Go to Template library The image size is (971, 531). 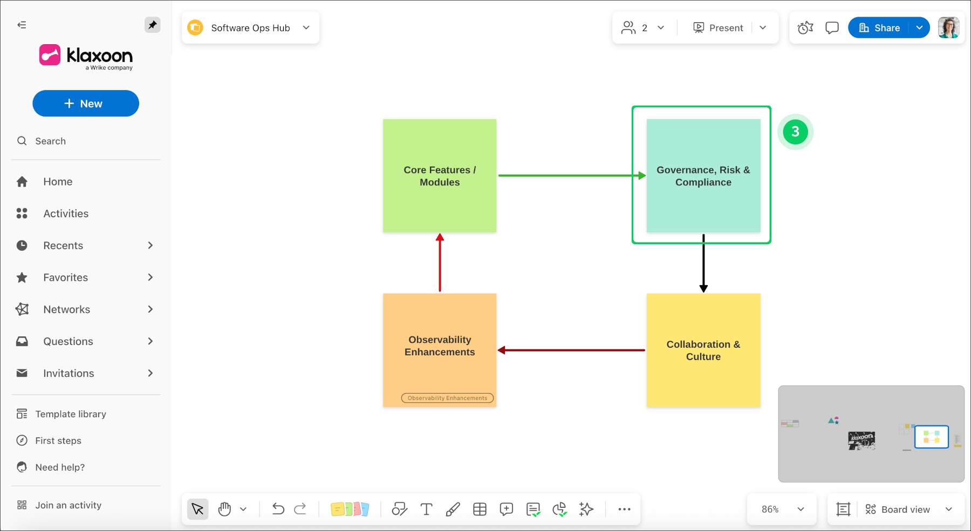point(71,414)
